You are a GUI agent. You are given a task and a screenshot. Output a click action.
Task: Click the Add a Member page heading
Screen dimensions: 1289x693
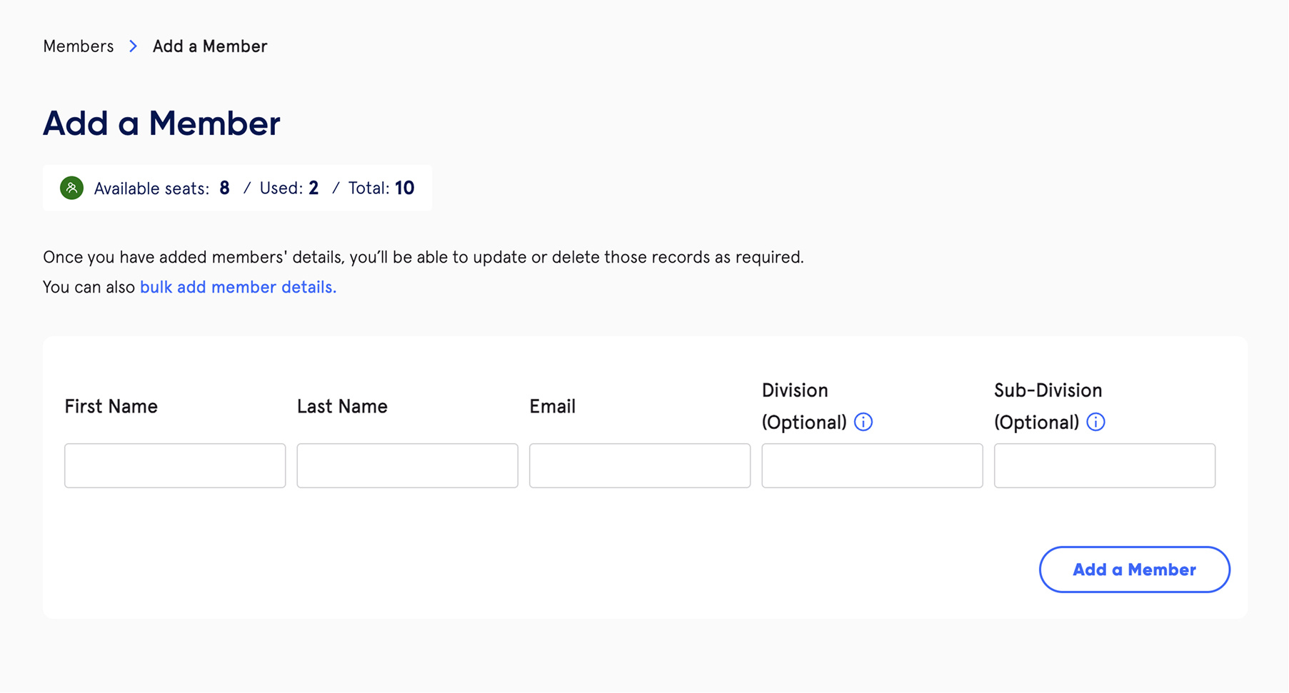pos(161,123)
